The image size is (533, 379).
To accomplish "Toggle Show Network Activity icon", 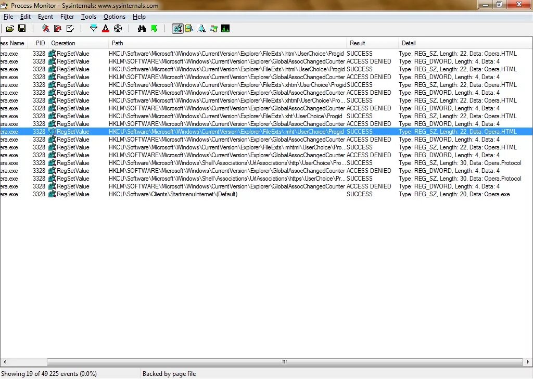I will [x=201, y=29].
